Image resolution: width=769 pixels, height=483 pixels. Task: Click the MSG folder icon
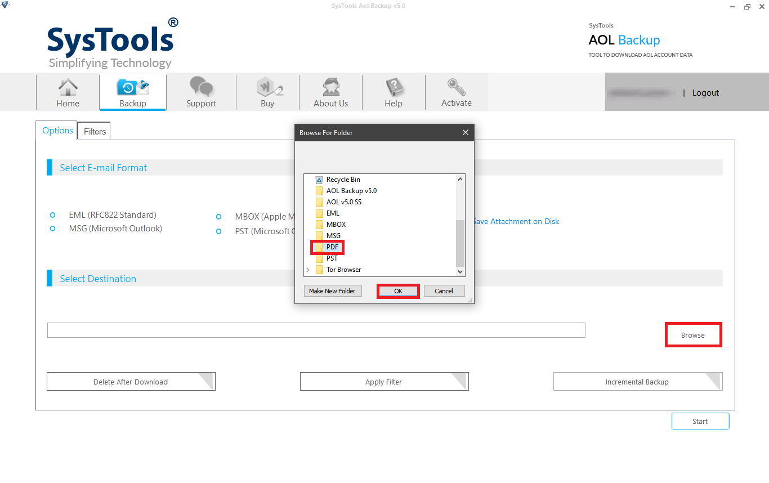point(319,236)
